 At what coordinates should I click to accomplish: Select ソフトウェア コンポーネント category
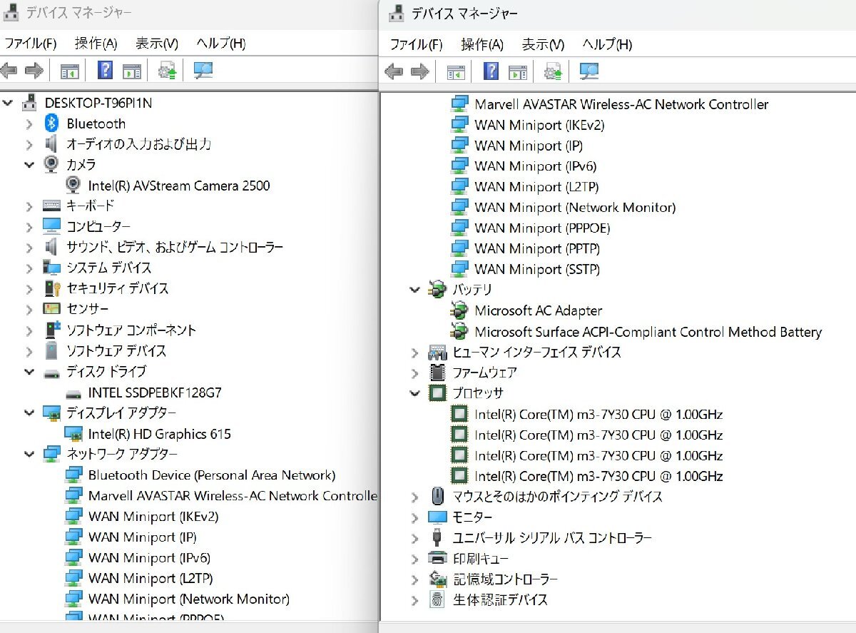(131, 330)
